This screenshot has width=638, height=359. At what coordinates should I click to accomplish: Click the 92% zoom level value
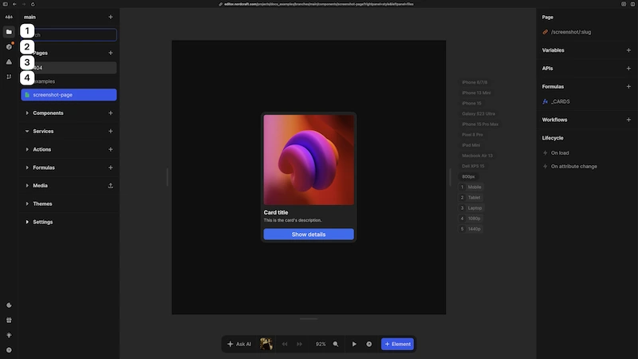tap(321, 344)
